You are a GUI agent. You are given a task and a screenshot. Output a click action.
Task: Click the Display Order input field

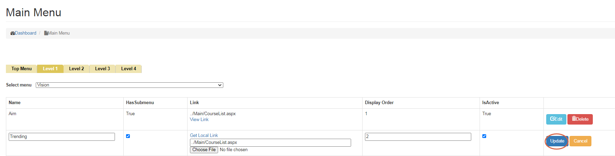[418, 137]
